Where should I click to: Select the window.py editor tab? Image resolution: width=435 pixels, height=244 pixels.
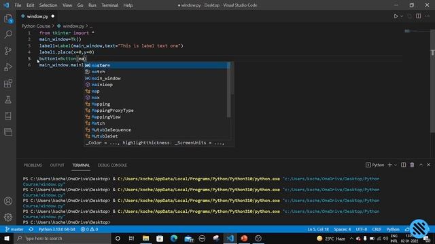tap(37, 16)
